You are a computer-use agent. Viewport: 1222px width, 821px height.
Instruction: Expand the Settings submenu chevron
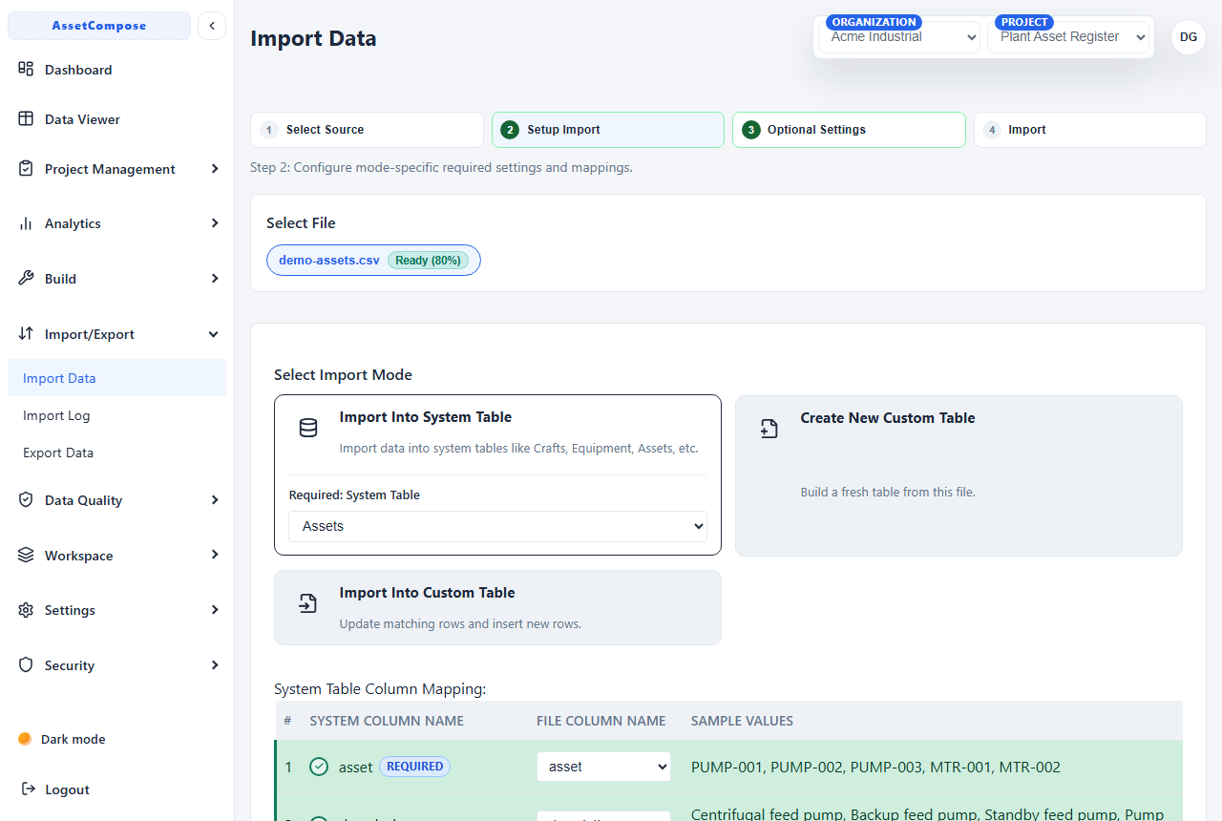[x=215, y=610]
